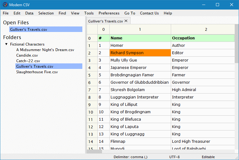Click the Name header cell
Viewport: 239px width, 160px height.
tap(140, 38)
